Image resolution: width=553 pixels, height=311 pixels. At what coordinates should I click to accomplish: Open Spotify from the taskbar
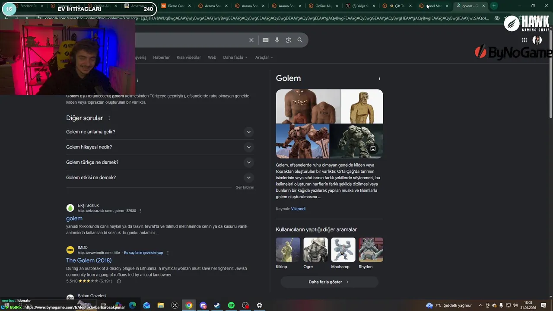[x=231, y=305]
